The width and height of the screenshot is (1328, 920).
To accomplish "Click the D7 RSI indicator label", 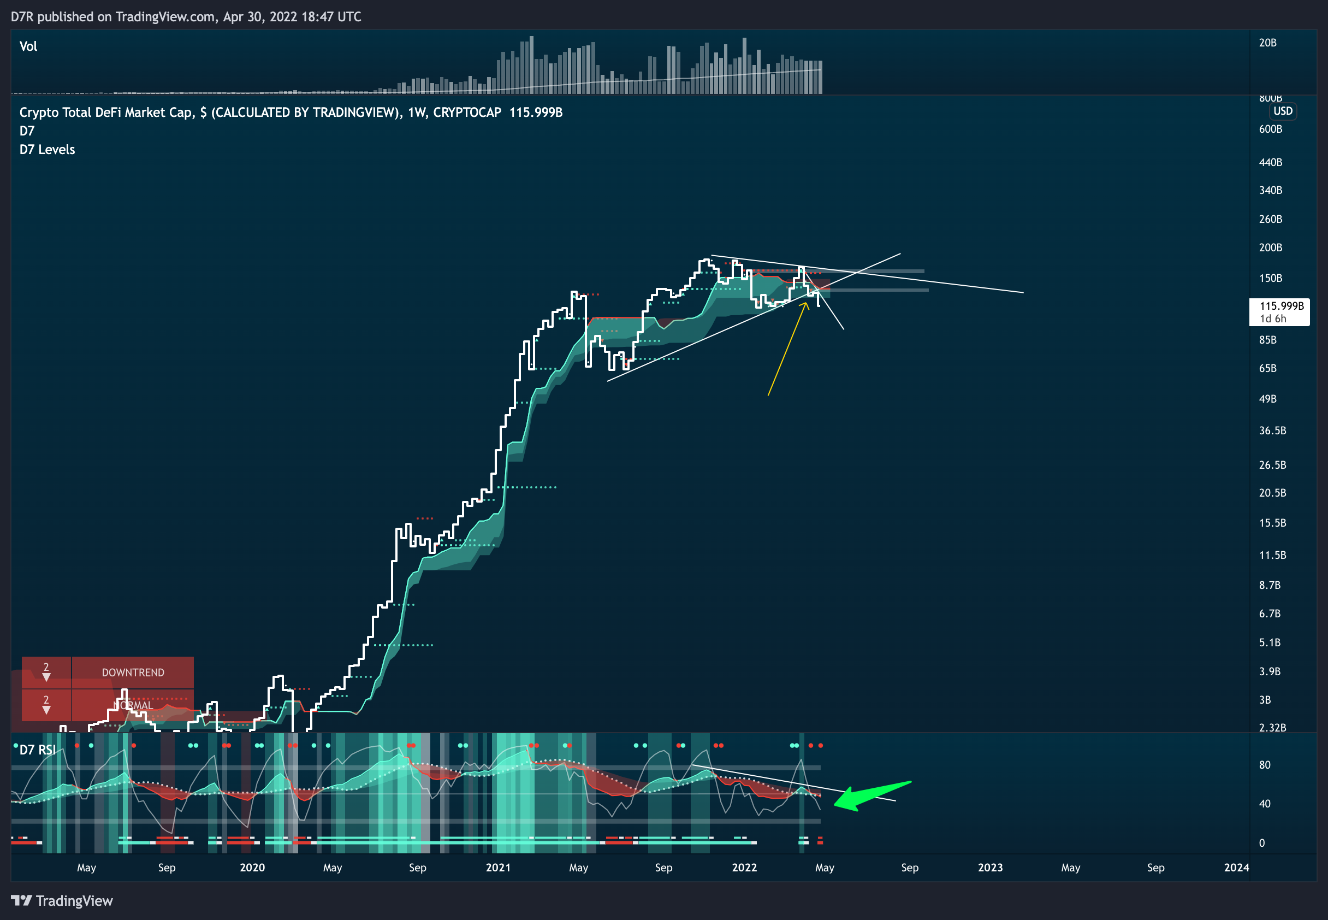I will tap(38, 750).
